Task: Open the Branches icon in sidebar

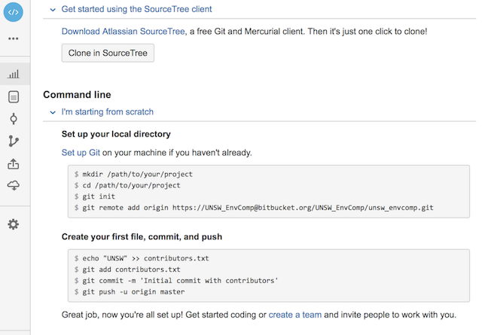Action: (14, 141)
